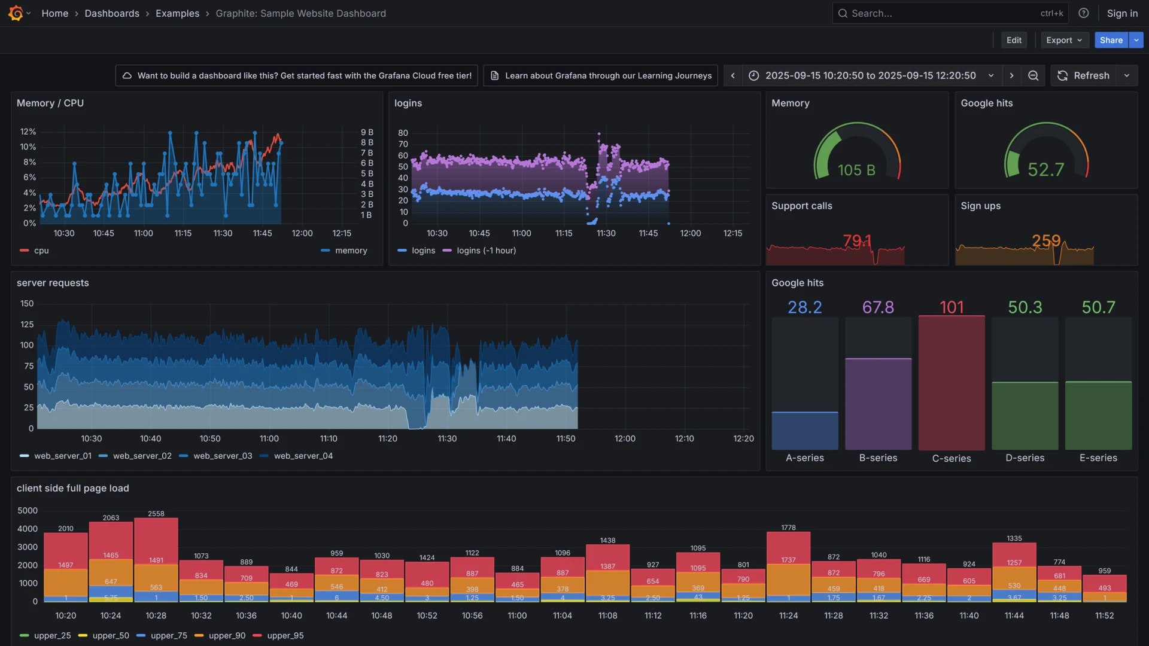Open the Examples breadcrumb
This screenshot has width=1149, height=646.
pos(177,13)
